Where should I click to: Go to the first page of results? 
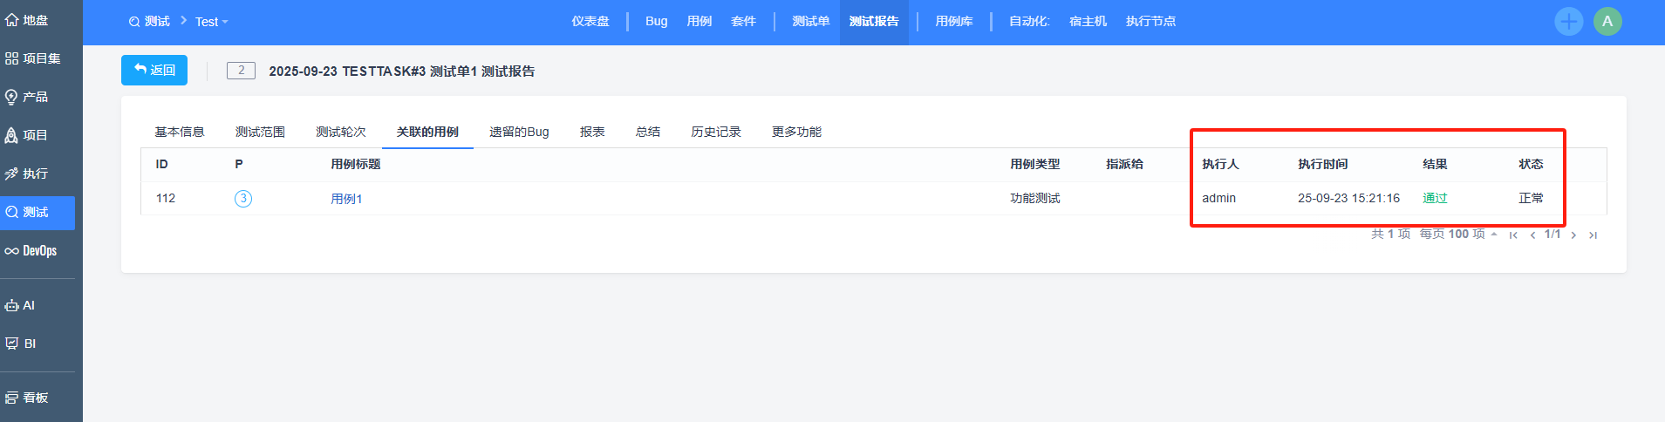pyautogui.click(x=1513, y=235)
